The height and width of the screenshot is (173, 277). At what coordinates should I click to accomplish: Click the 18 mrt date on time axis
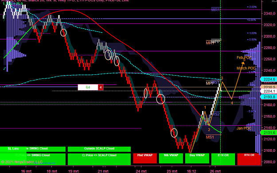click(x=52, y=171)
